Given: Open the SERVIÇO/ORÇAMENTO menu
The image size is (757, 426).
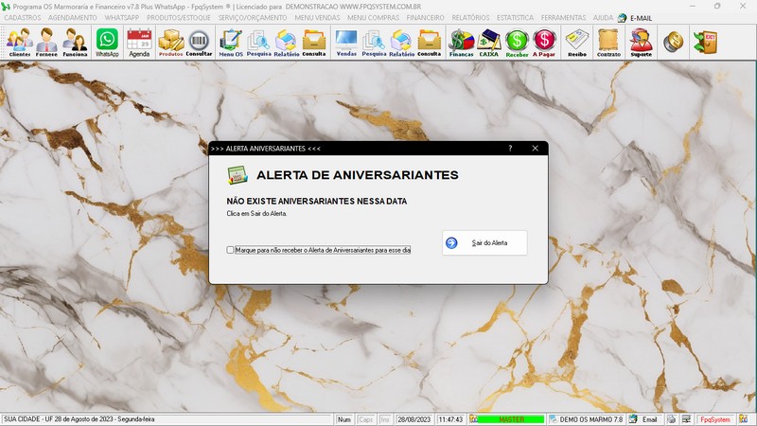Looking at the screenshot, I should pos(253,18).
